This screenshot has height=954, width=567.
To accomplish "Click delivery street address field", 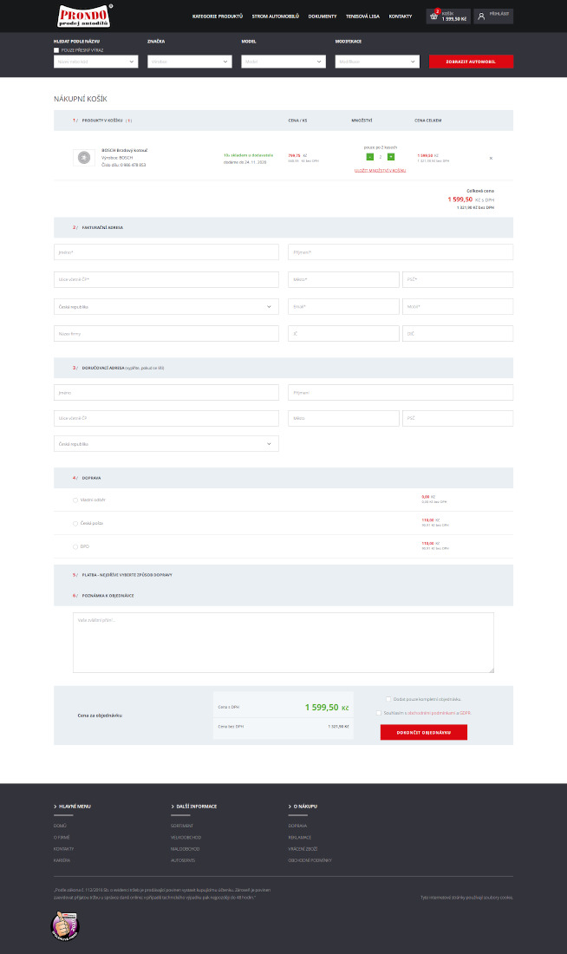I will coord(166,418).
